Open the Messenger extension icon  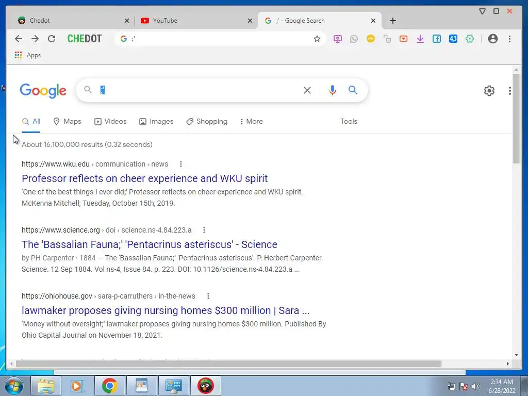[370, 39]
